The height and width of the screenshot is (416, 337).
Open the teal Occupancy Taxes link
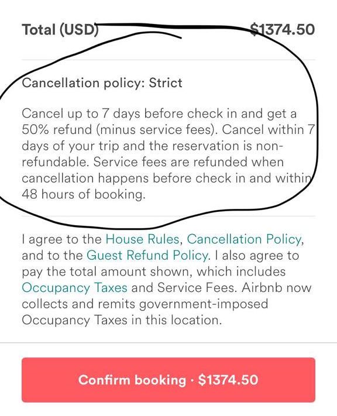tap(74, 288)
